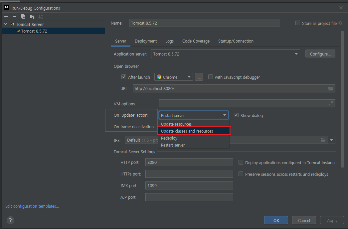Enable Deploy applications configured in Tomcat instance

(x=241, y=162)
